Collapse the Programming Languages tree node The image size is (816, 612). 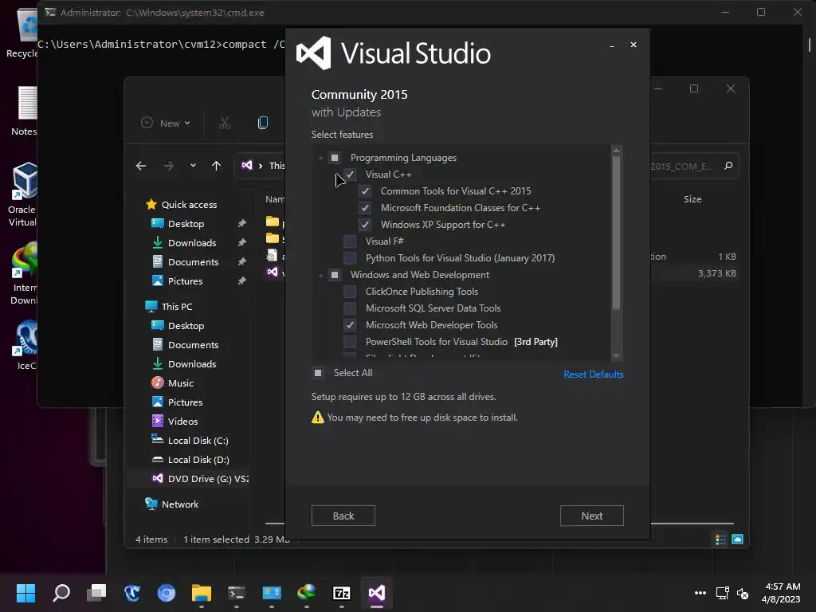(x=320, y=159)
